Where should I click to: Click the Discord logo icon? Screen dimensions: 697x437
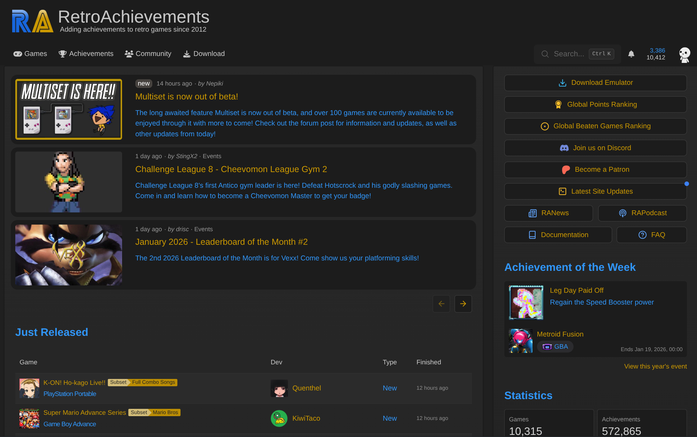click(564, 148)
